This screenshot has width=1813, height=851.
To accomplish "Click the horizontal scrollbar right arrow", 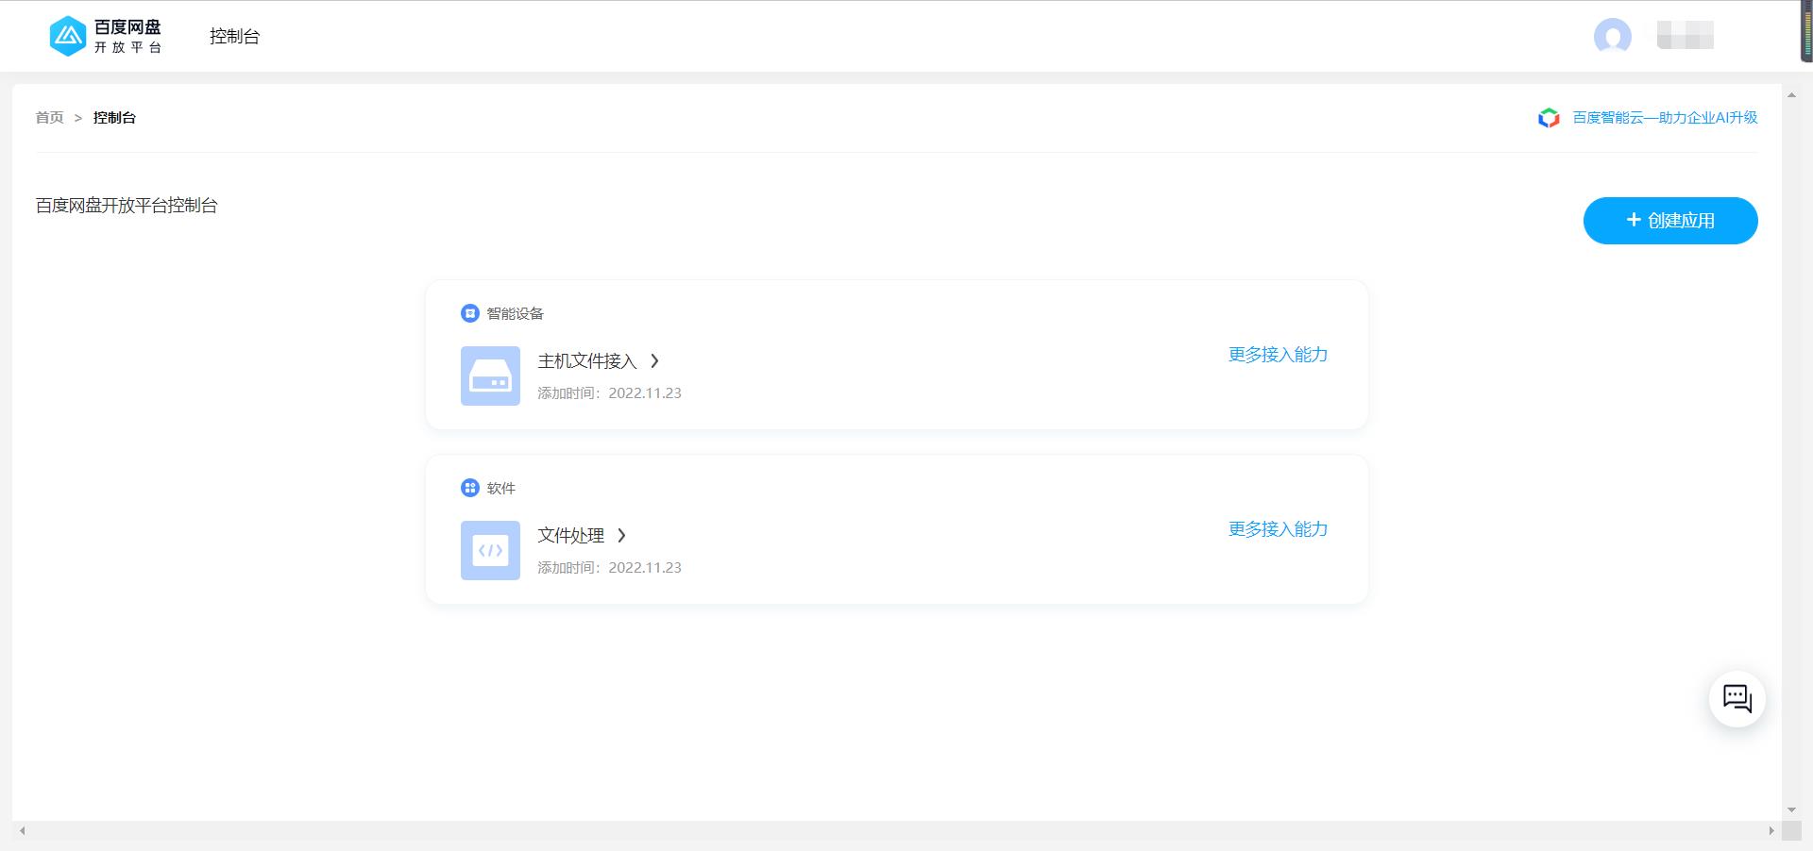I will (1771, 831).
